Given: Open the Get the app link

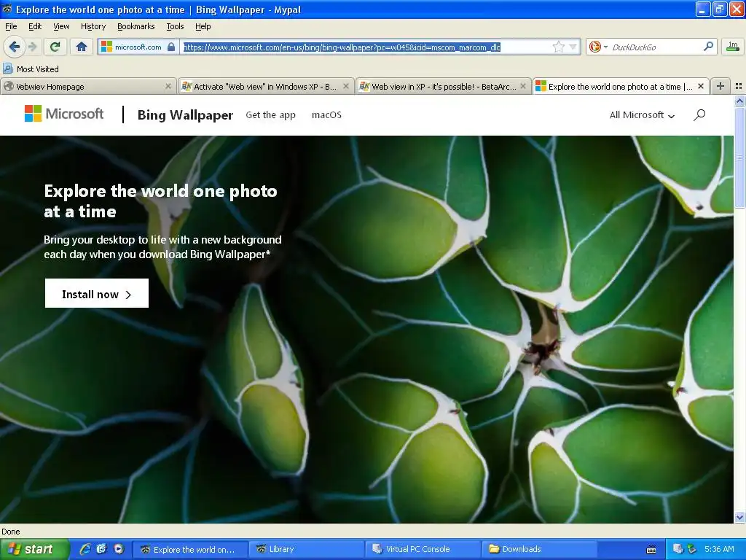Looking at the screenshot, I should (271, 114).
